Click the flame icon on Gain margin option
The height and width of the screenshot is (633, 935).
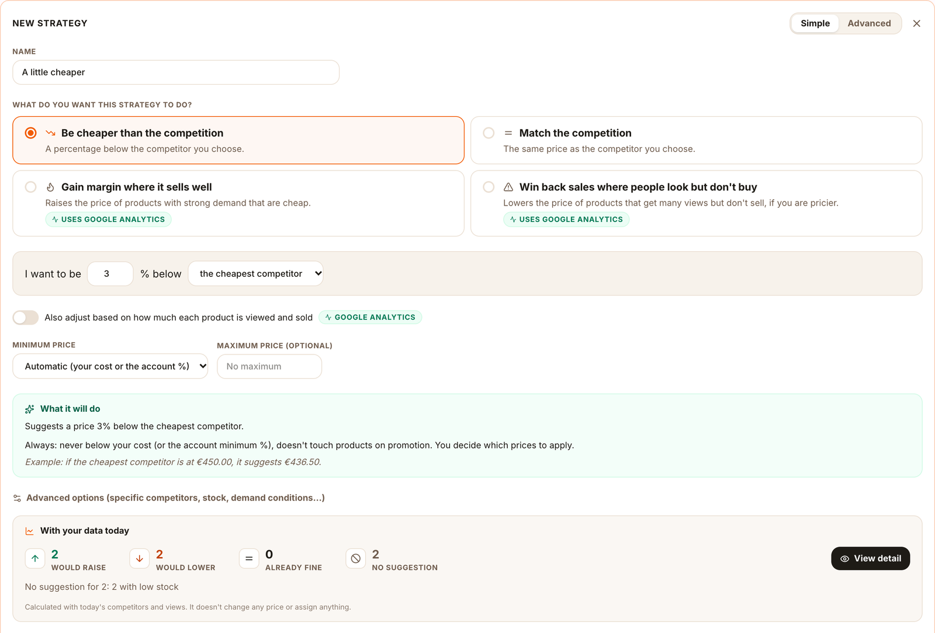[x=50, y=187]
